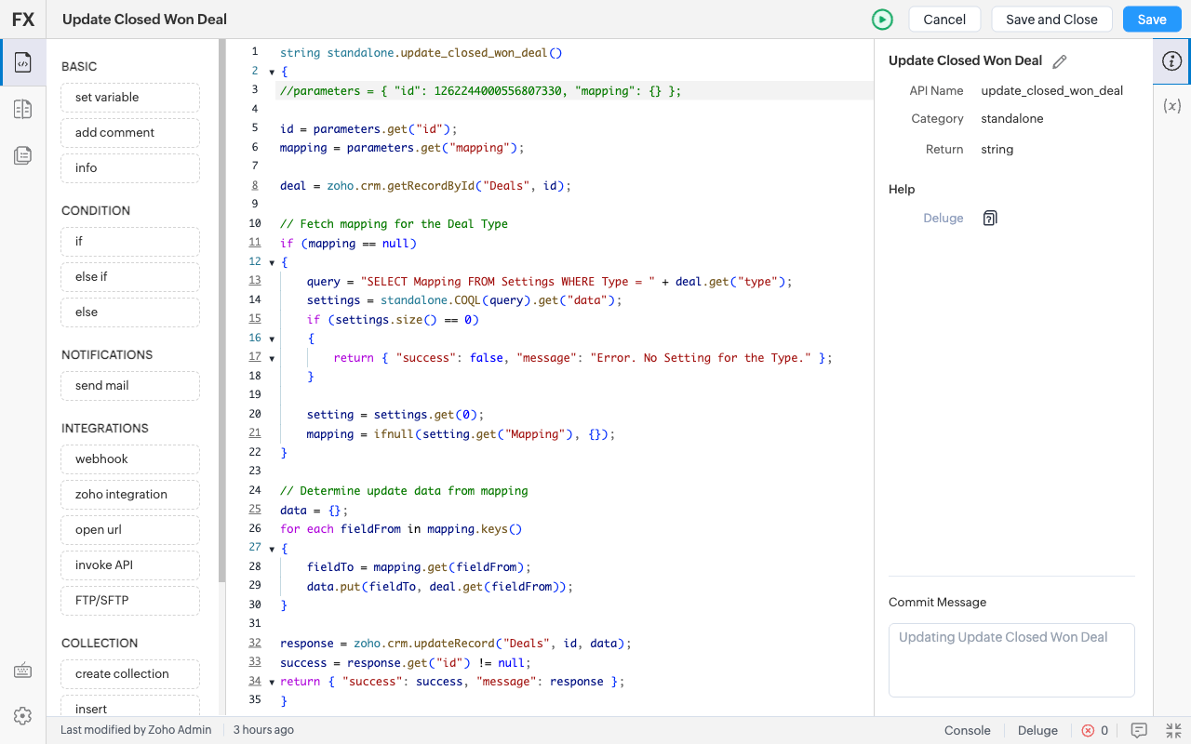This screenshot has height=744, width=1191.
Task: Fold the inner block at line 16
Action: 272,339
